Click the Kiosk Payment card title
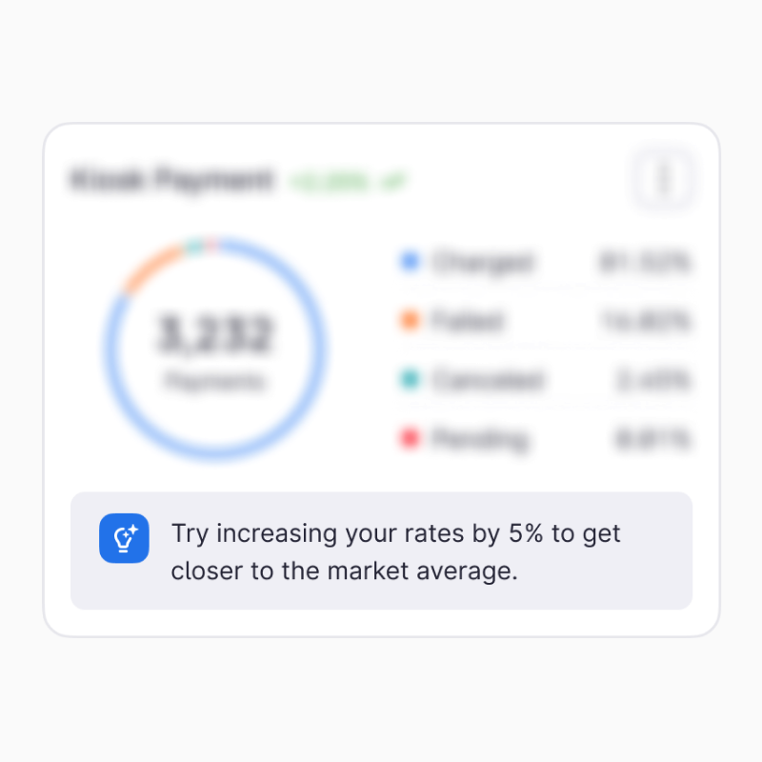This screenshot has height=762, width=762. pos(171,180)
